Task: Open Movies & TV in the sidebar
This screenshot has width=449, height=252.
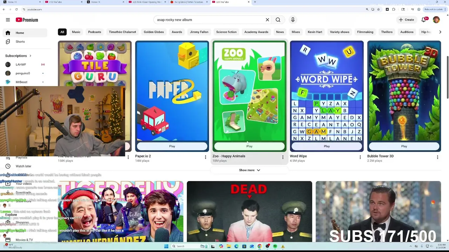Action: point(25,240)
